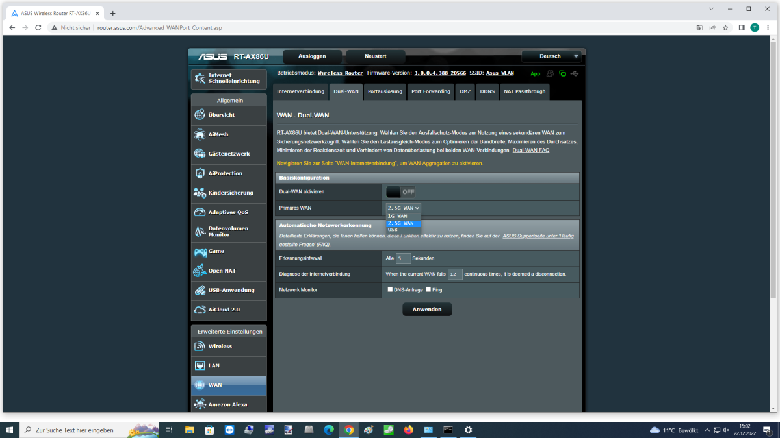Click the Ausloggen button
Image resolution: width=780 pixels, height=438 pixels.
click(312, 56)
